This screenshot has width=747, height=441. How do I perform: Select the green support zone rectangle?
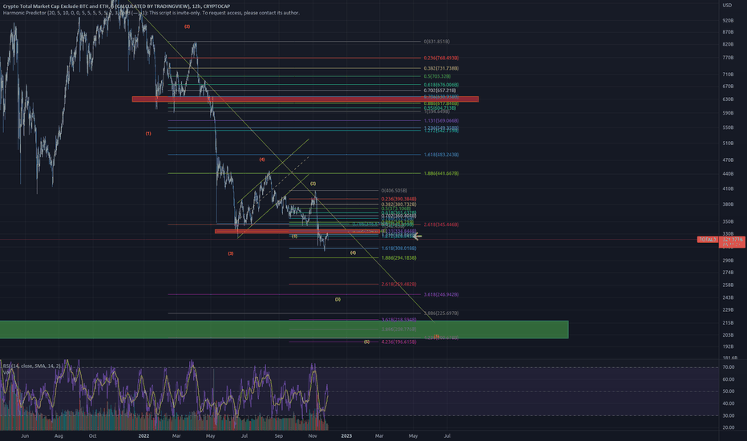tap(284, 330)
